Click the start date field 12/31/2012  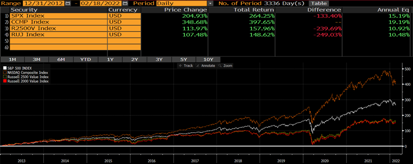(x=44, y=3)
